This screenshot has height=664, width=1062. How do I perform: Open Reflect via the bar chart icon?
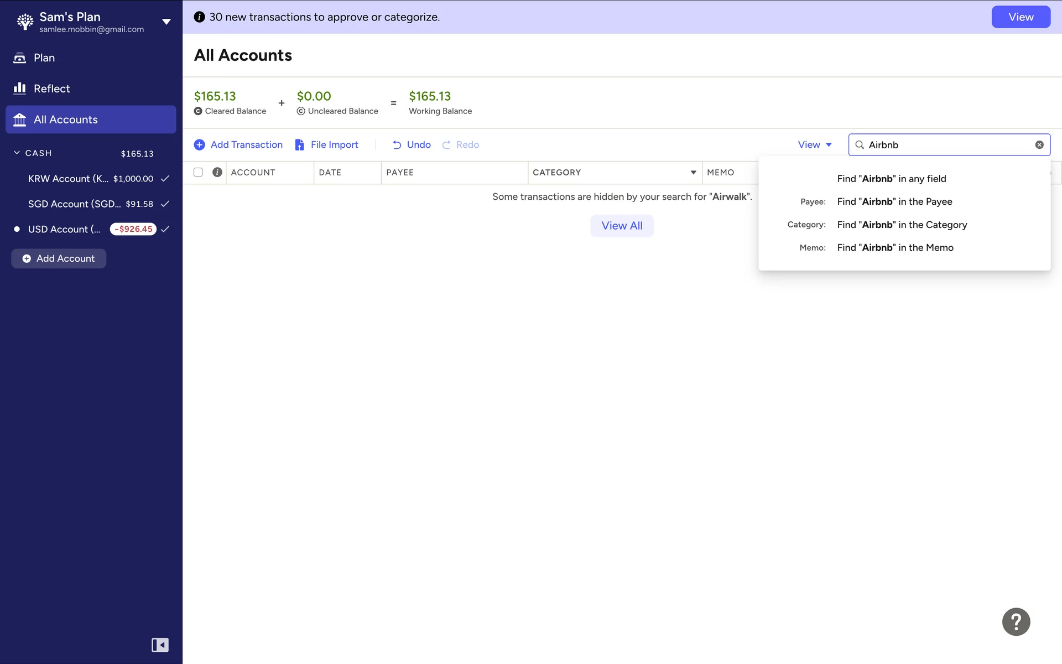(x=20, y=89)
